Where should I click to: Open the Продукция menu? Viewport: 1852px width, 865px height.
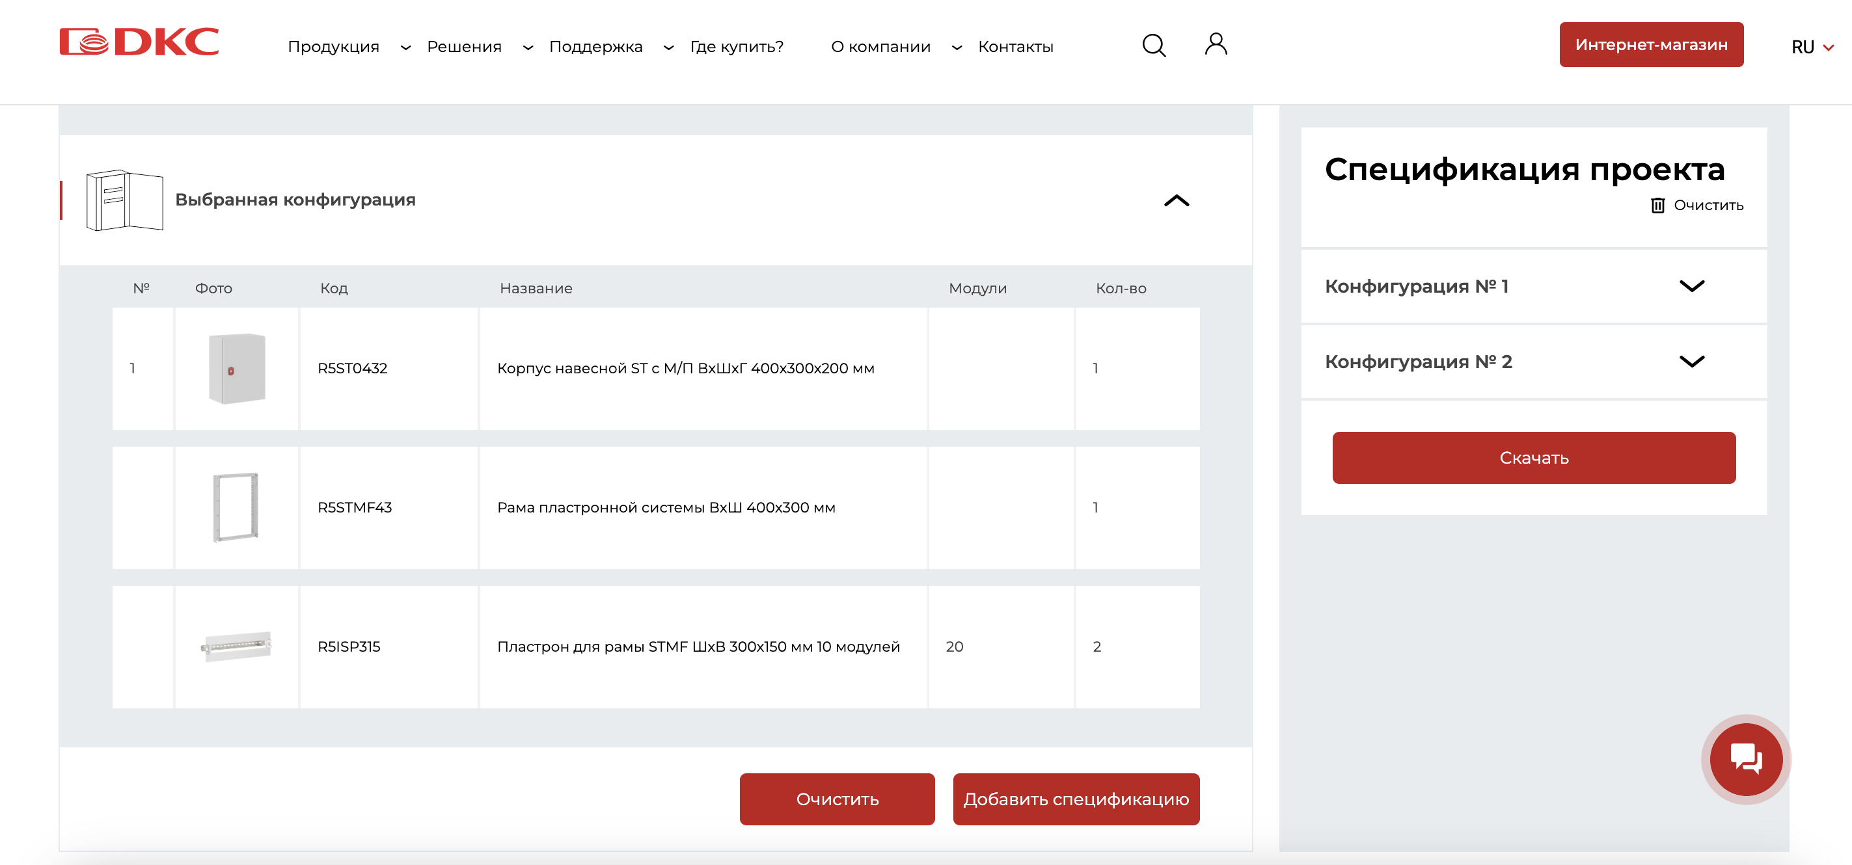click(333, 47)
